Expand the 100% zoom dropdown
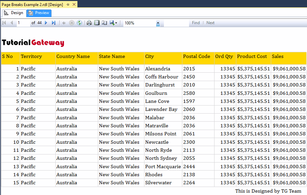The height and width of the screenshot is (195, 307). pos(158,23)
